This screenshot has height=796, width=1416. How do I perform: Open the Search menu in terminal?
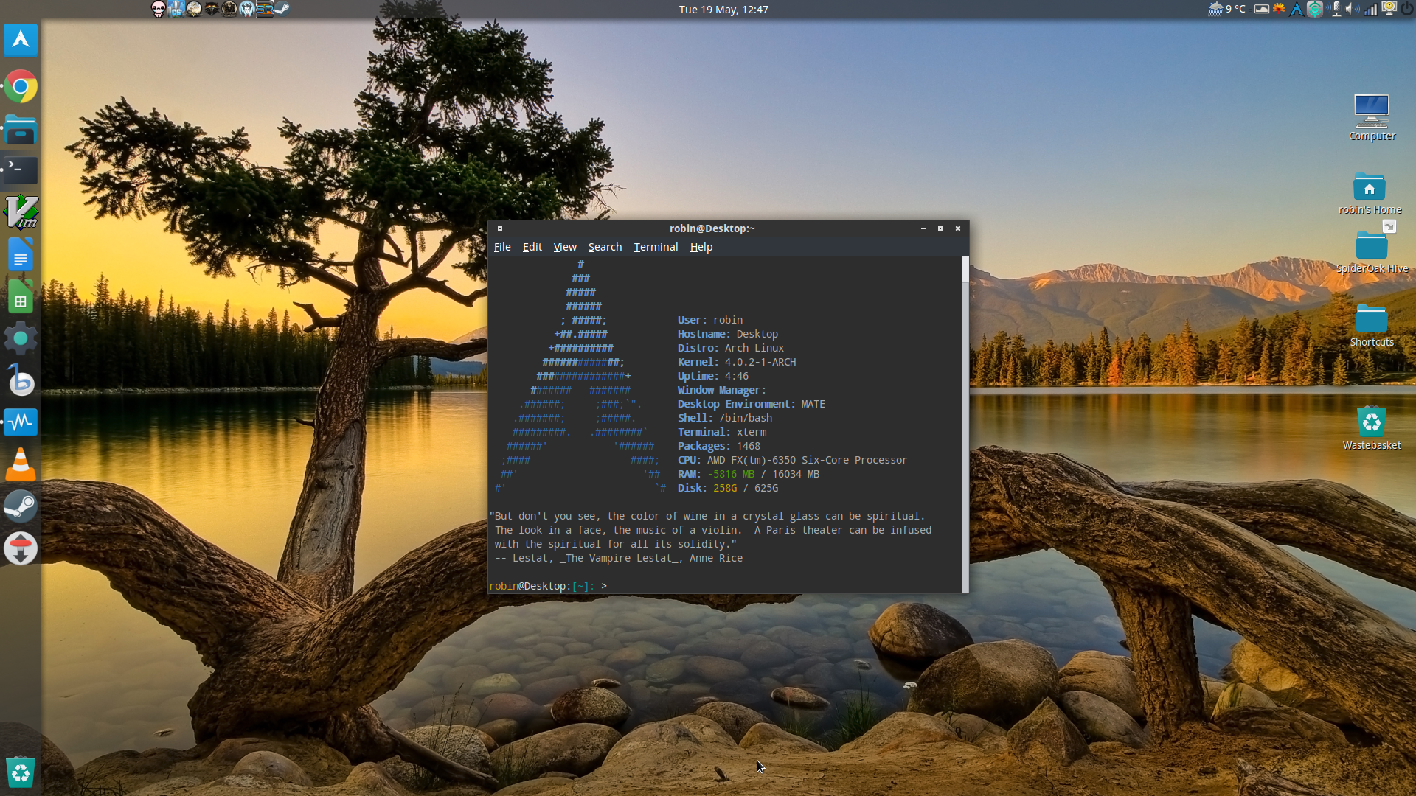tap(605, 247)
